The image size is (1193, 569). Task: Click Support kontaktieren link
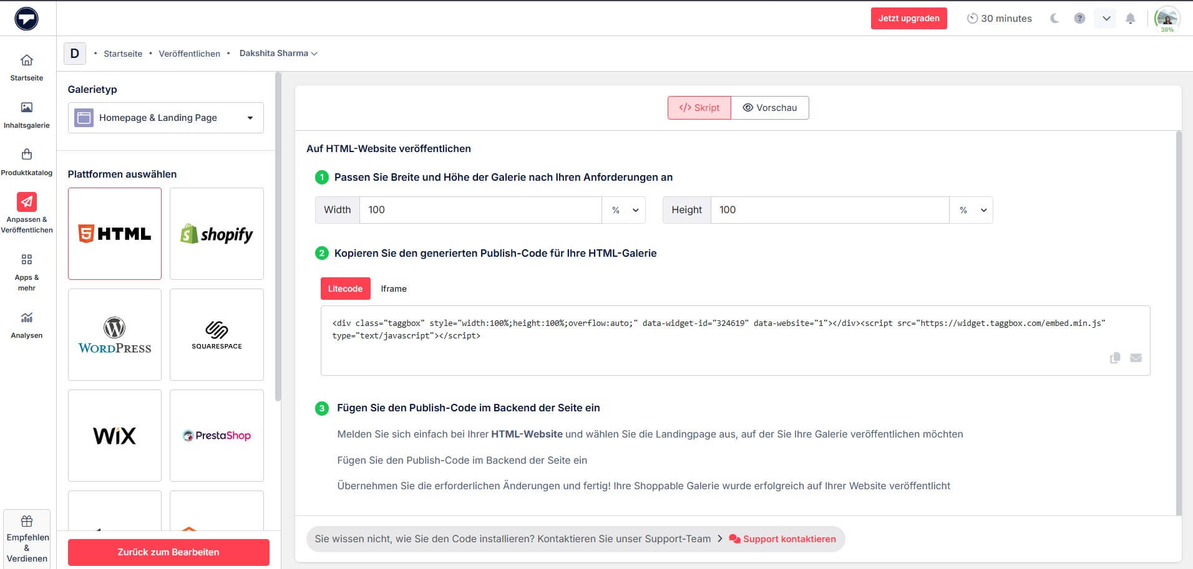click(782, 539)
